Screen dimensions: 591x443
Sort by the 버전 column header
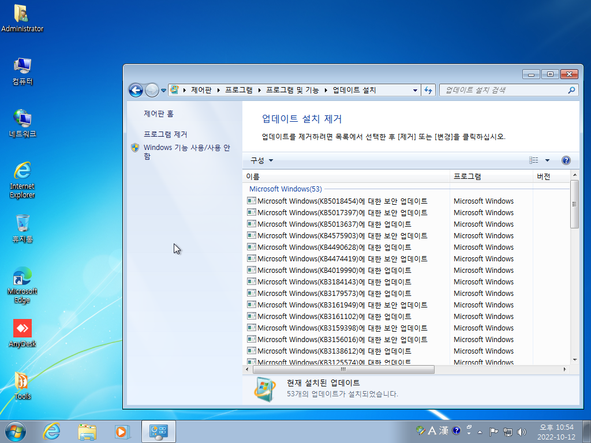(552, 177)
